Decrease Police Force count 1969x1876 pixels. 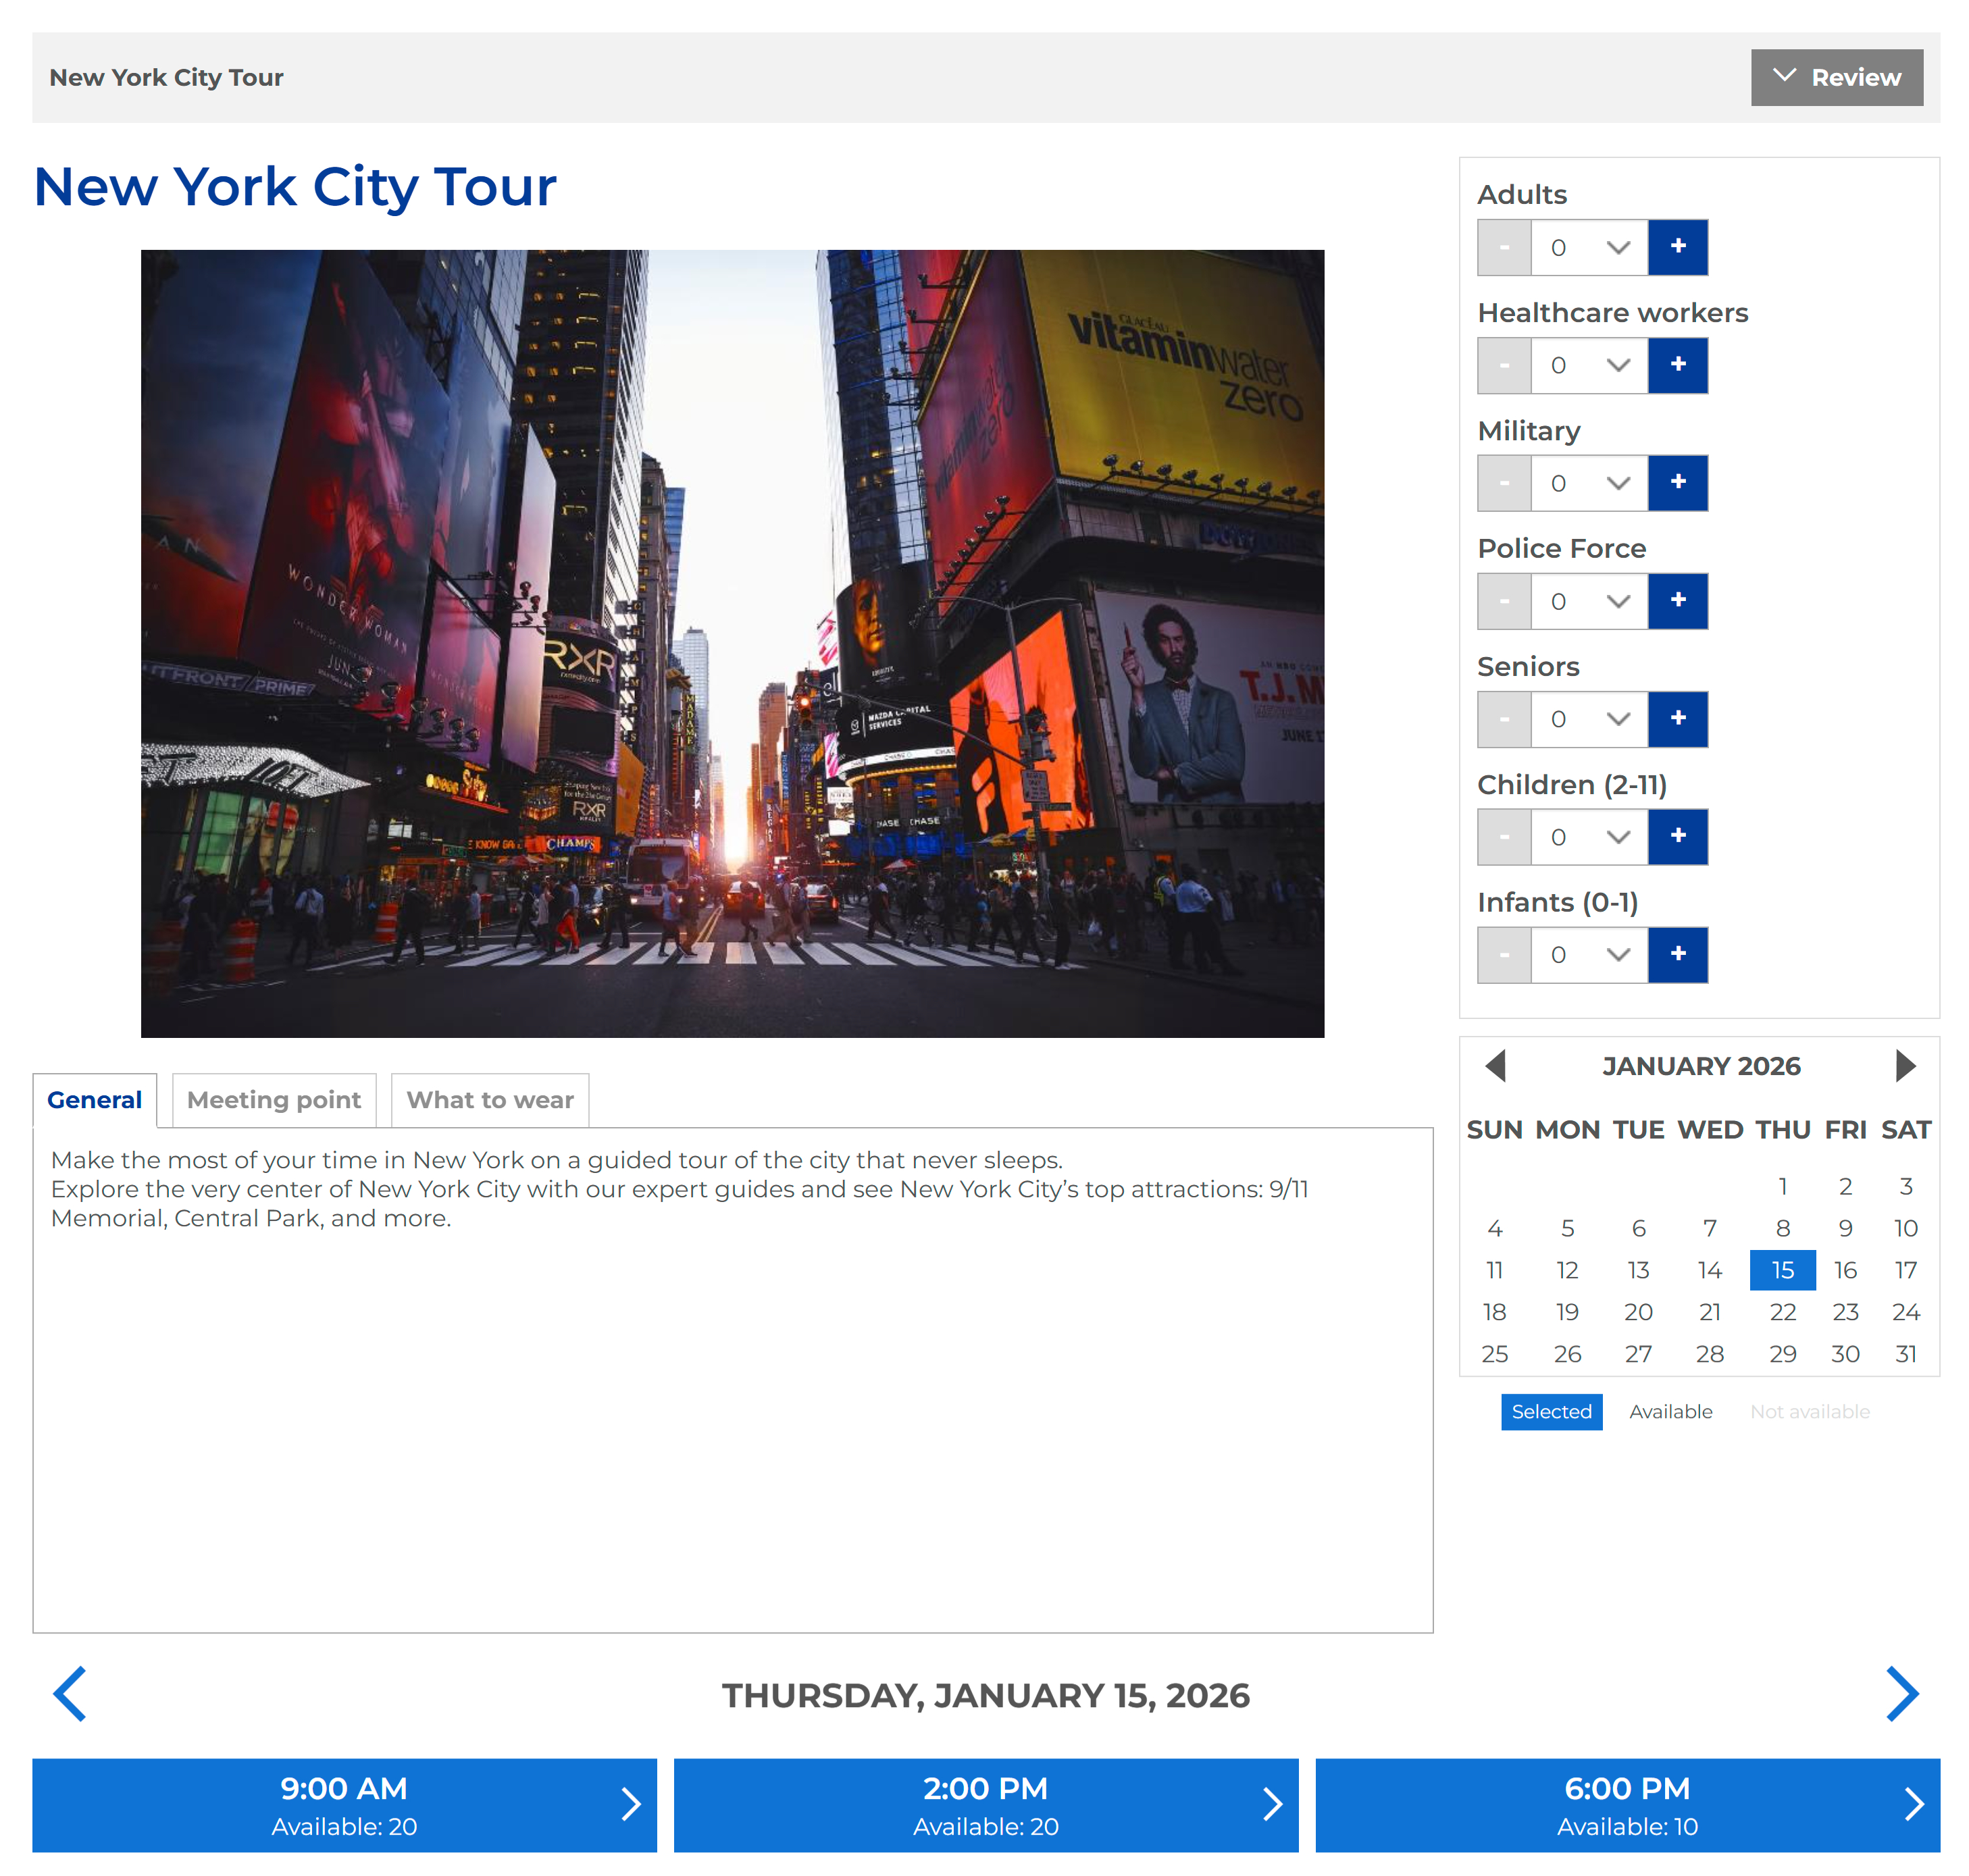coord(1504,601)
